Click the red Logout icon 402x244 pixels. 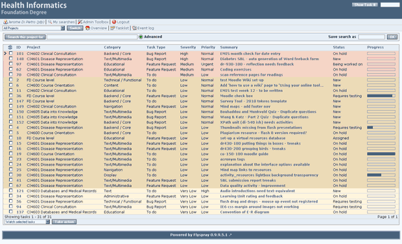pos(114,22)
